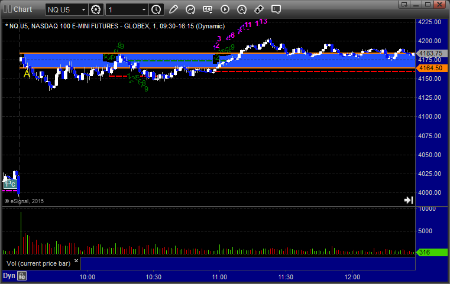Viewport: 450px width, 284px height.
Task: Select the Vol (current price bar) tab
Action: click(38, 263)
